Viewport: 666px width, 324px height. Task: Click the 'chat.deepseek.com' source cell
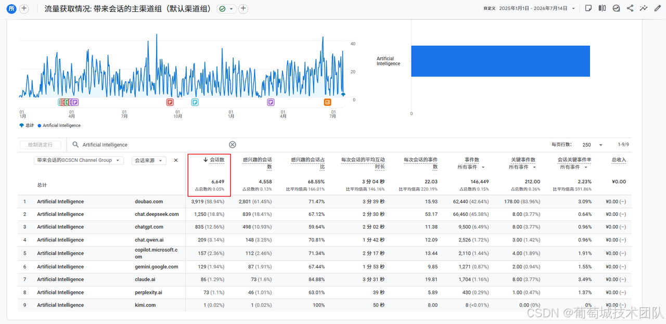(x=157, y=214)
